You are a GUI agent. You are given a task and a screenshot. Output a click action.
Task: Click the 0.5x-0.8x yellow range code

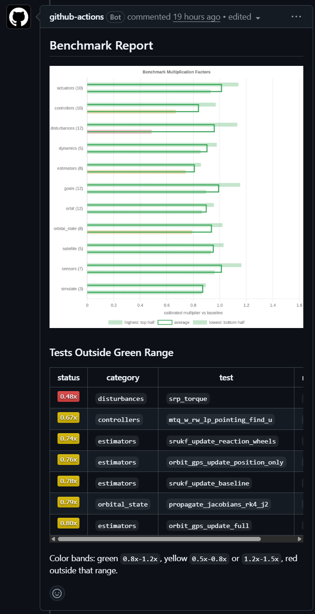209,559
